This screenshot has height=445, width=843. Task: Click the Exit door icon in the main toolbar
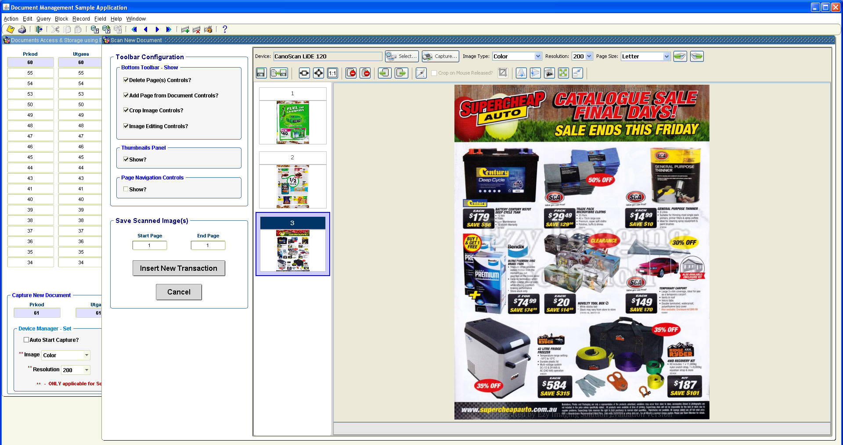point(39,29)
